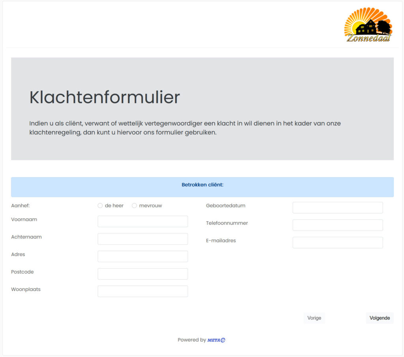Click the 'Adres' label
The image size is (404, 357).
pyautogui.click(x=18, y=254)
